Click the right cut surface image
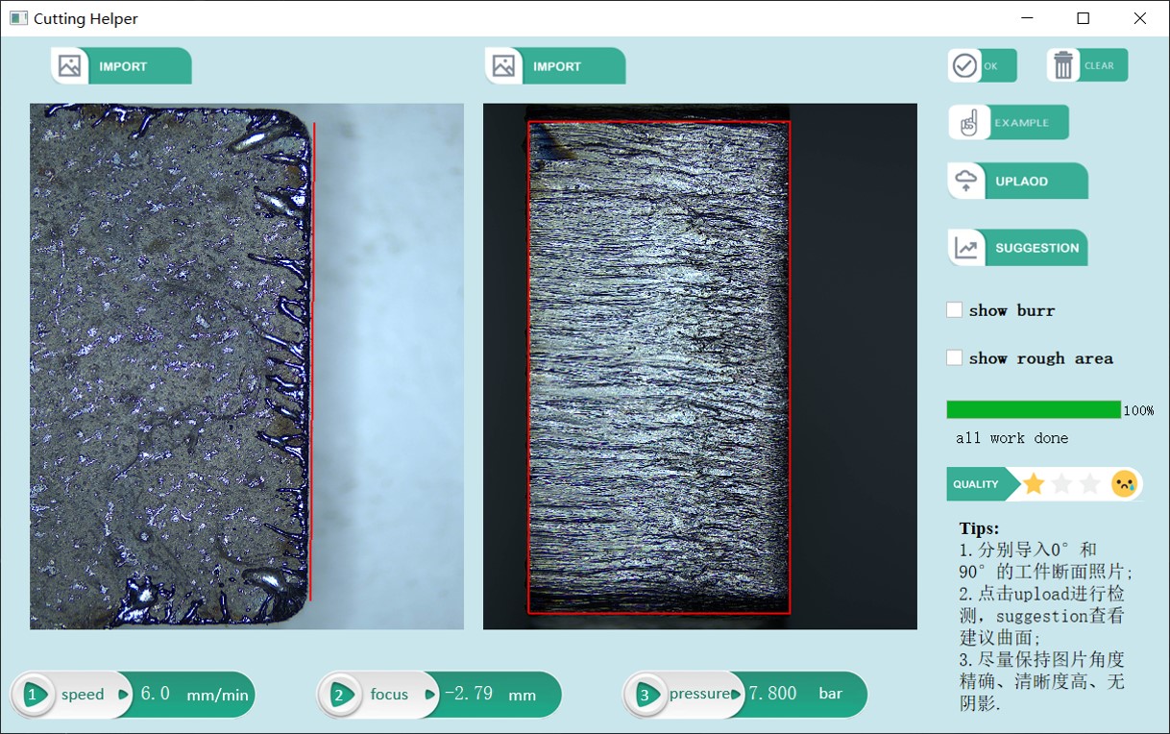Viewport: 1170px width, 734px height. tap(699, 366)
